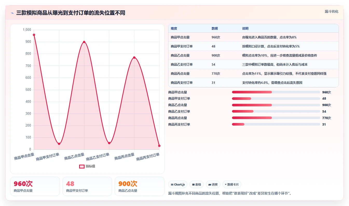Image resolution: width=349 pixels, height=206 pixels.
Task: Click table value 960次
Action: point(216,37)
